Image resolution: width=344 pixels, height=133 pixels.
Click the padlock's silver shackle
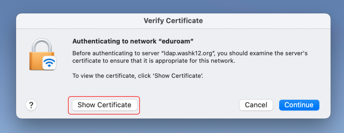(42, 45)
